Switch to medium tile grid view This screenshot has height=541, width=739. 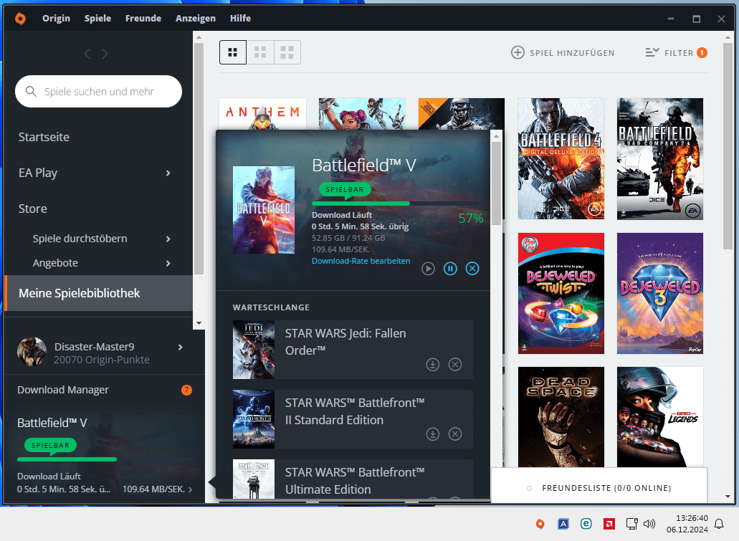260,52
